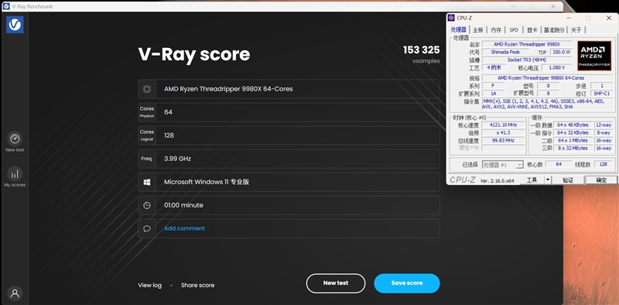This screenshot has width=619, height=305.
Task: Click the Socket TR5 (4844) field
Action: coord(527,60)
